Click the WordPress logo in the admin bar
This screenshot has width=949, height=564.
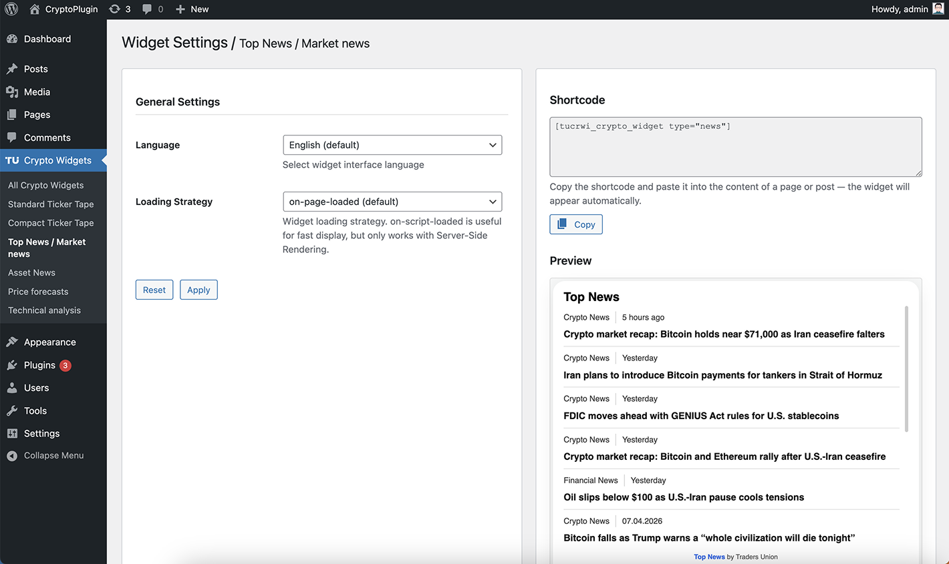(x=11, y=9)
